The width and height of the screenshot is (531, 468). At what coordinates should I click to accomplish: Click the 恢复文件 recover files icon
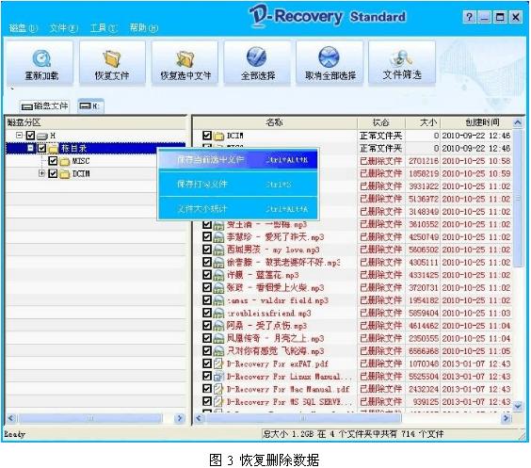click(112, 58)
